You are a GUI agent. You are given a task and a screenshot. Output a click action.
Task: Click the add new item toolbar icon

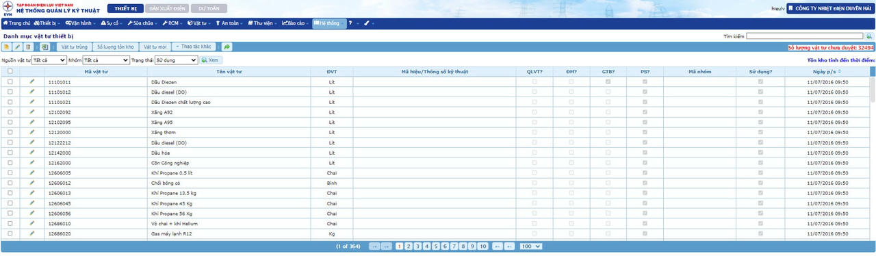(7, 47)
